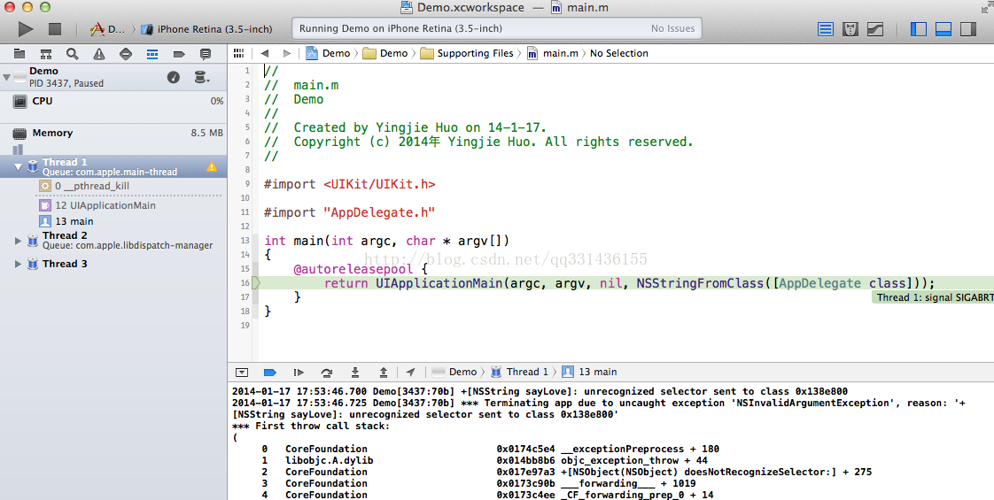Stop the running Demo app
Image resolution: width=994 pixels, height=500 pixels.
click(x=55, y=29)
